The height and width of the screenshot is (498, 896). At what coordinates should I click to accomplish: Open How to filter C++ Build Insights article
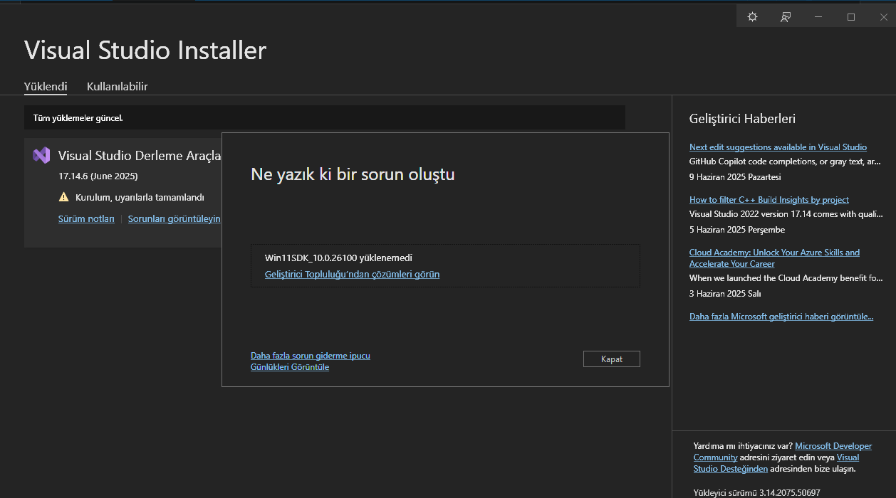pyautogui.click(x=769, y=200)
